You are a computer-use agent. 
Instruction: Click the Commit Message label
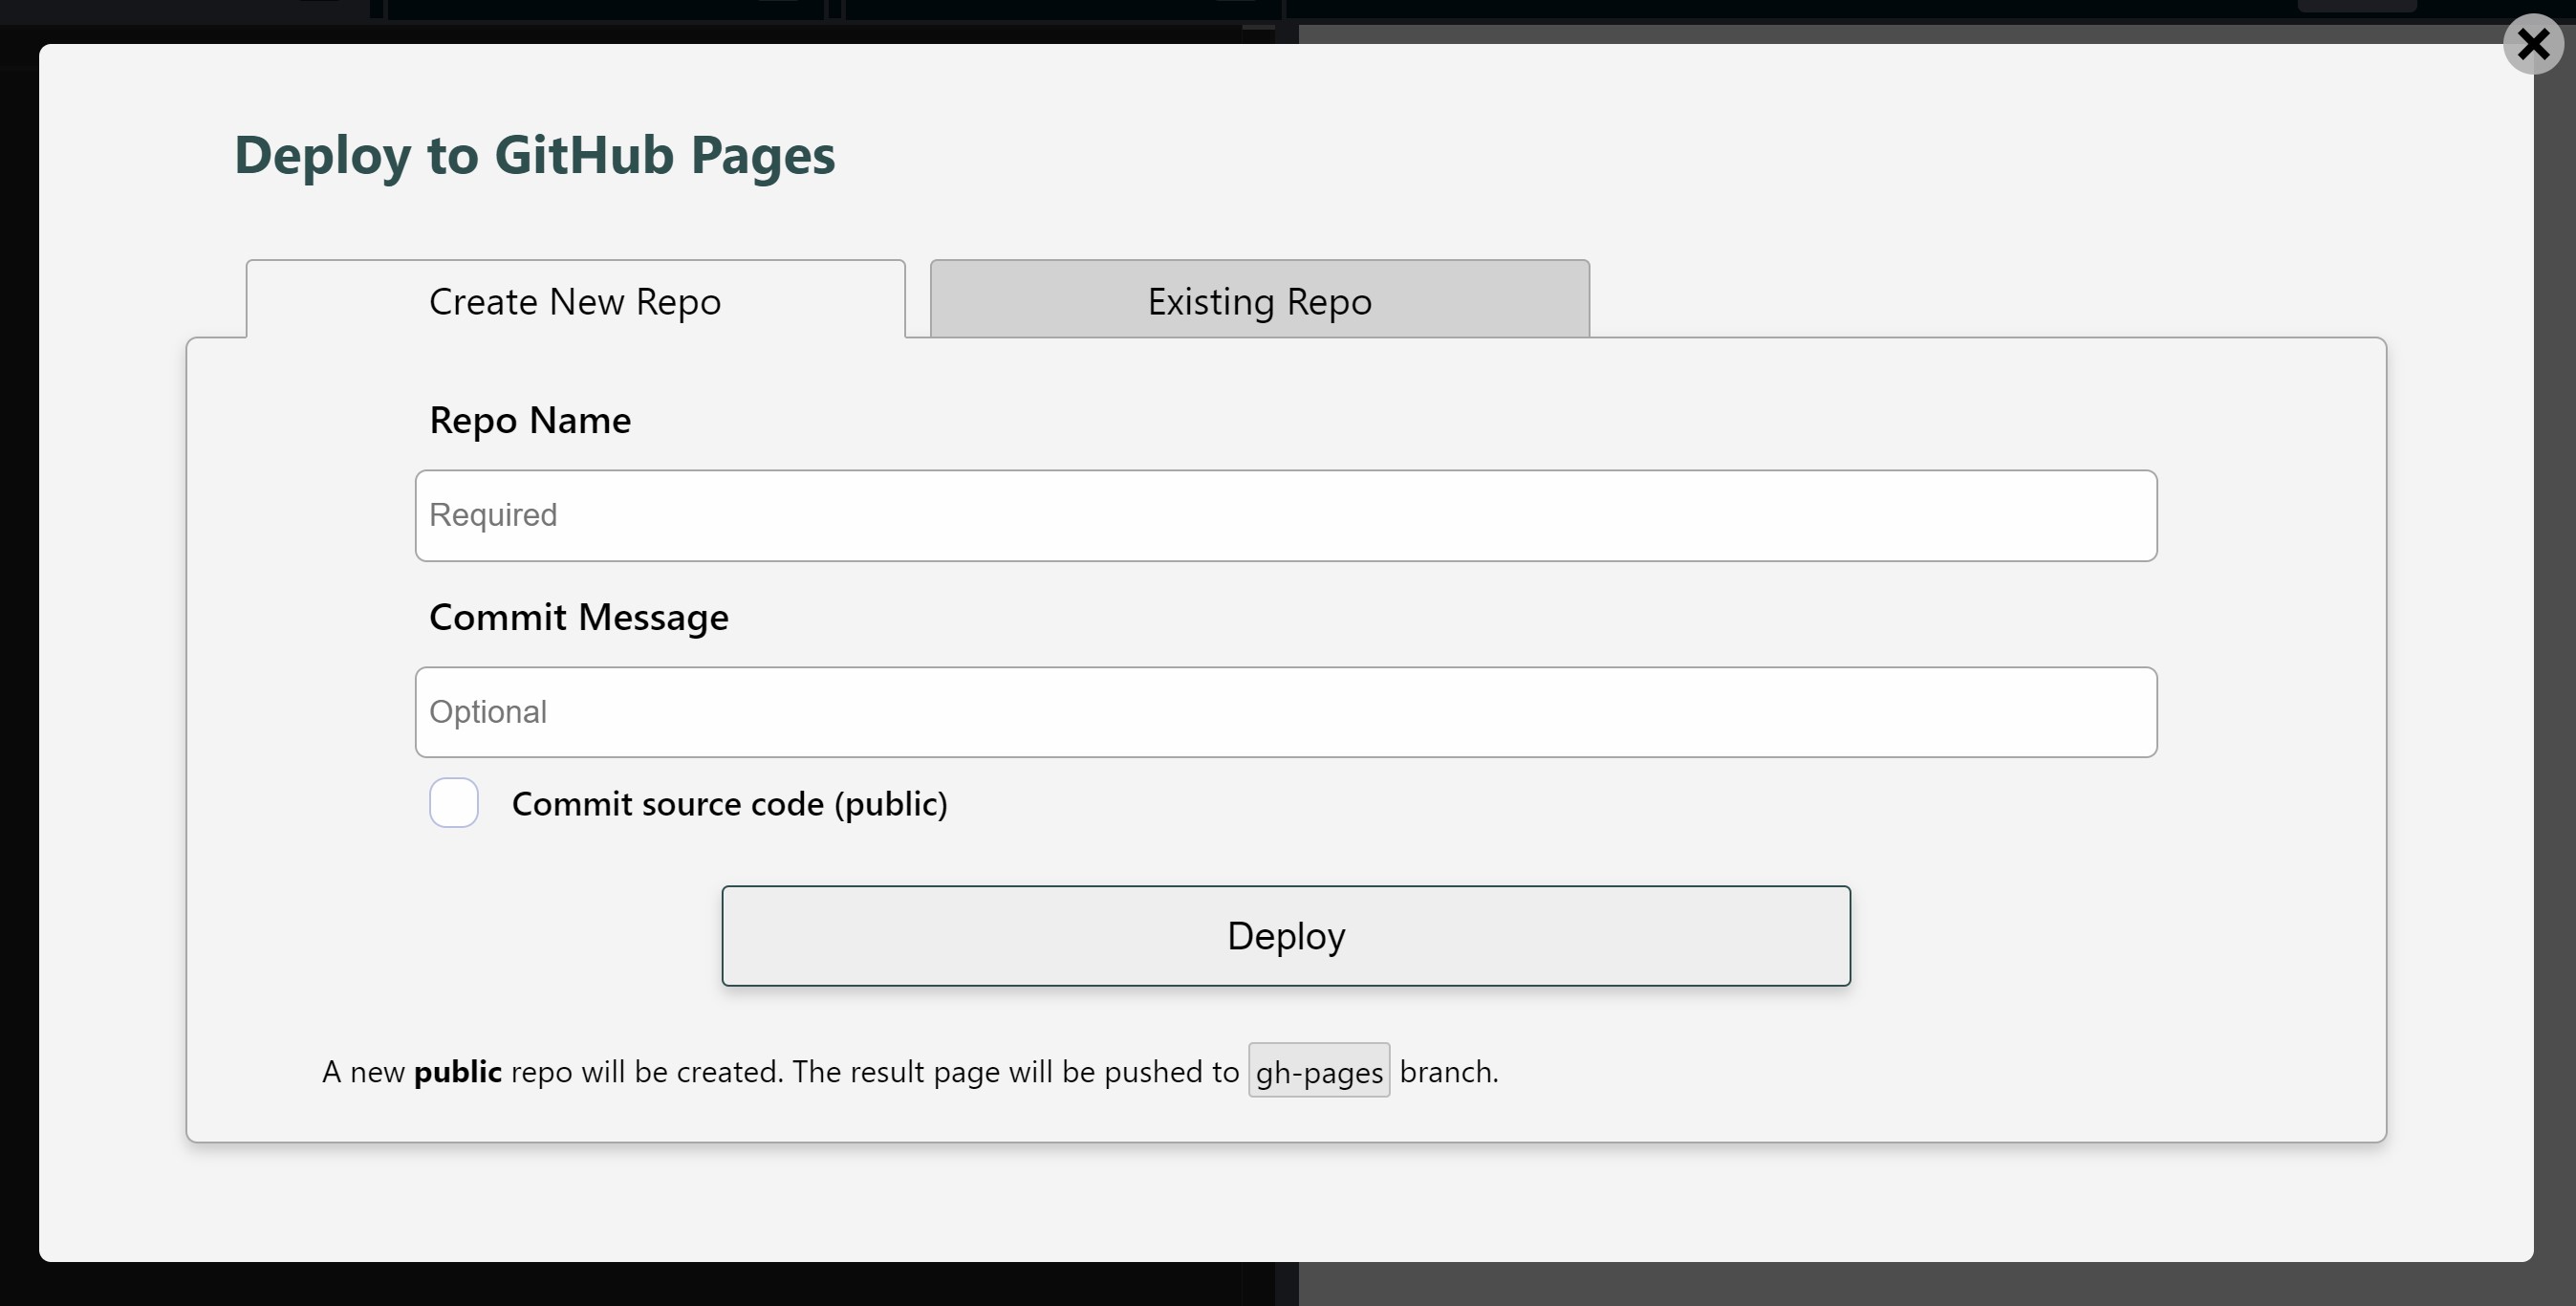(x=578, y=617)
